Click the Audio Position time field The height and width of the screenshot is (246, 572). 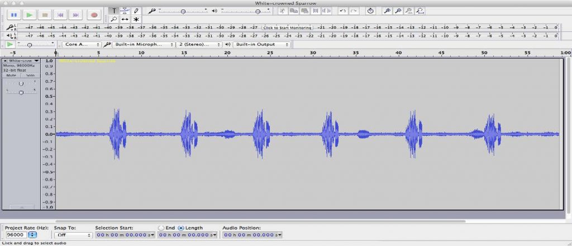(252, 235)
